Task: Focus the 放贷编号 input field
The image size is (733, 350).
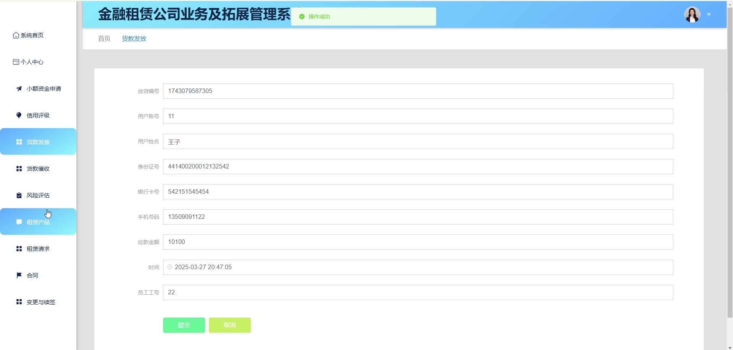Action: tap(418, 91)
